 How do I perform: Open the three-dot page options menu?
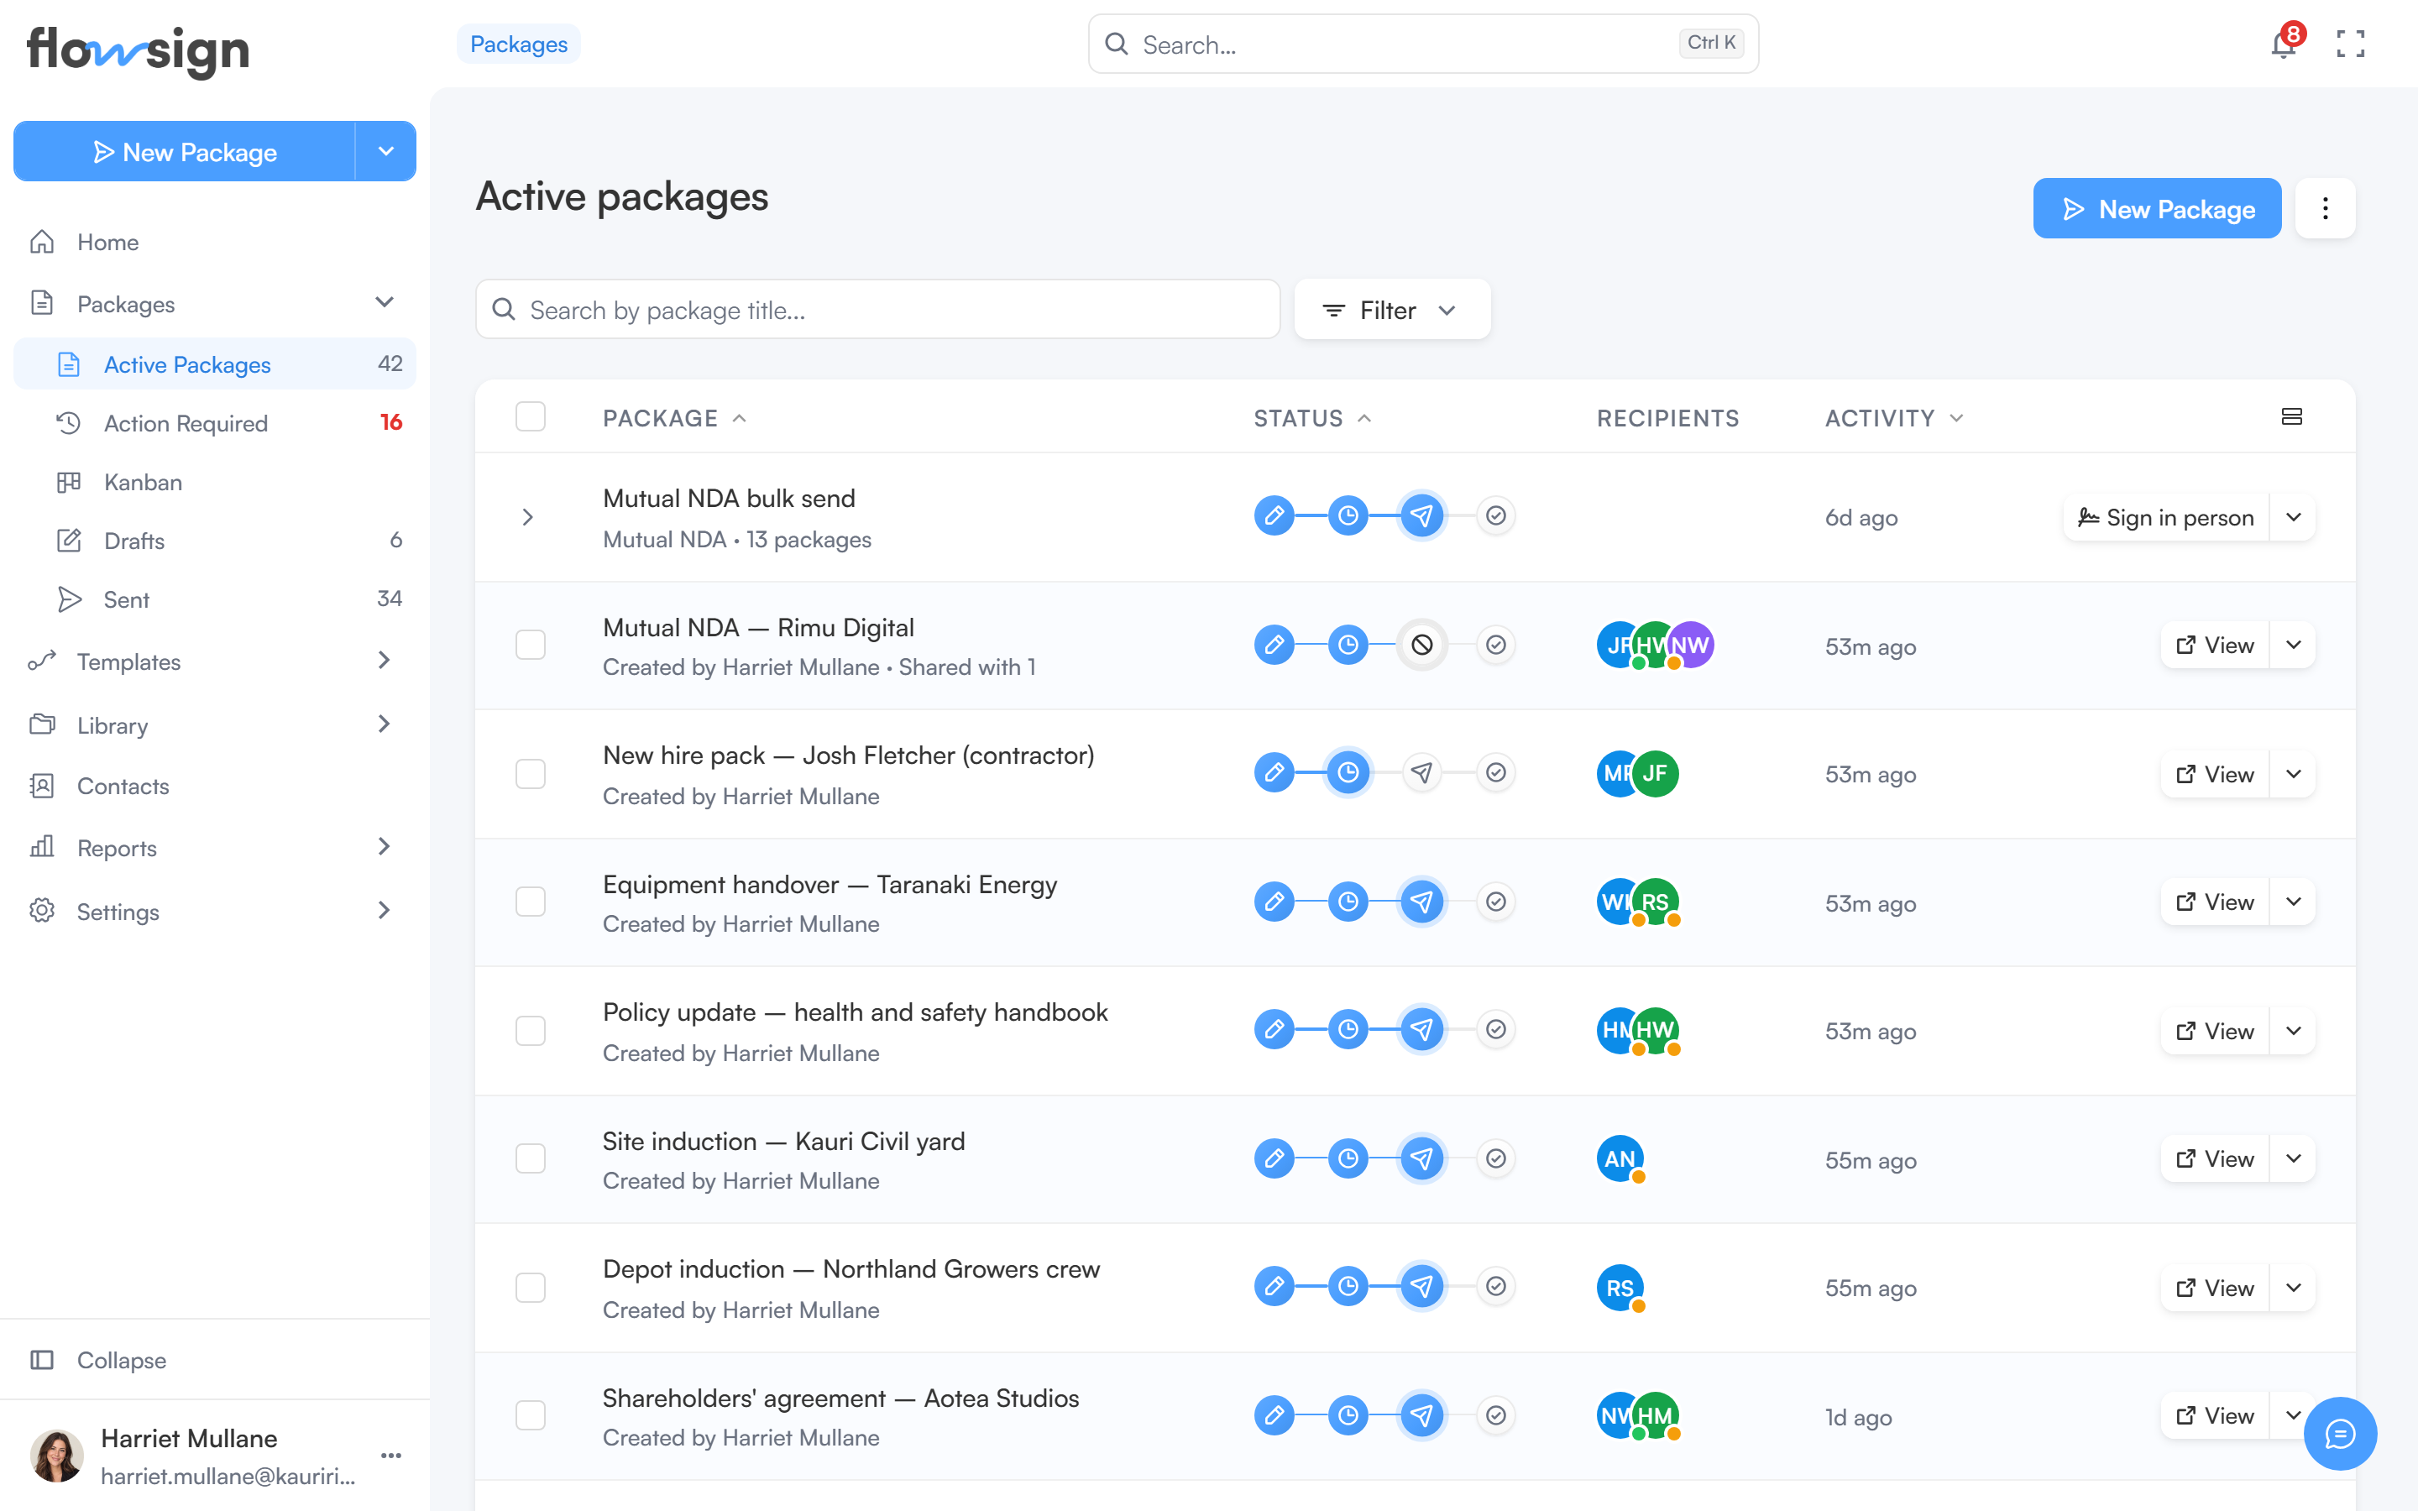(x=2325, y=208)
